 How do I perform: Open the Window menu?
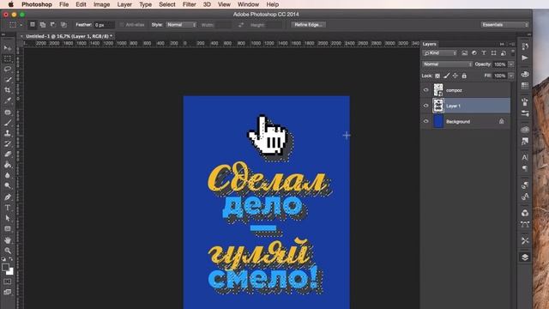[x=248, y=4]
